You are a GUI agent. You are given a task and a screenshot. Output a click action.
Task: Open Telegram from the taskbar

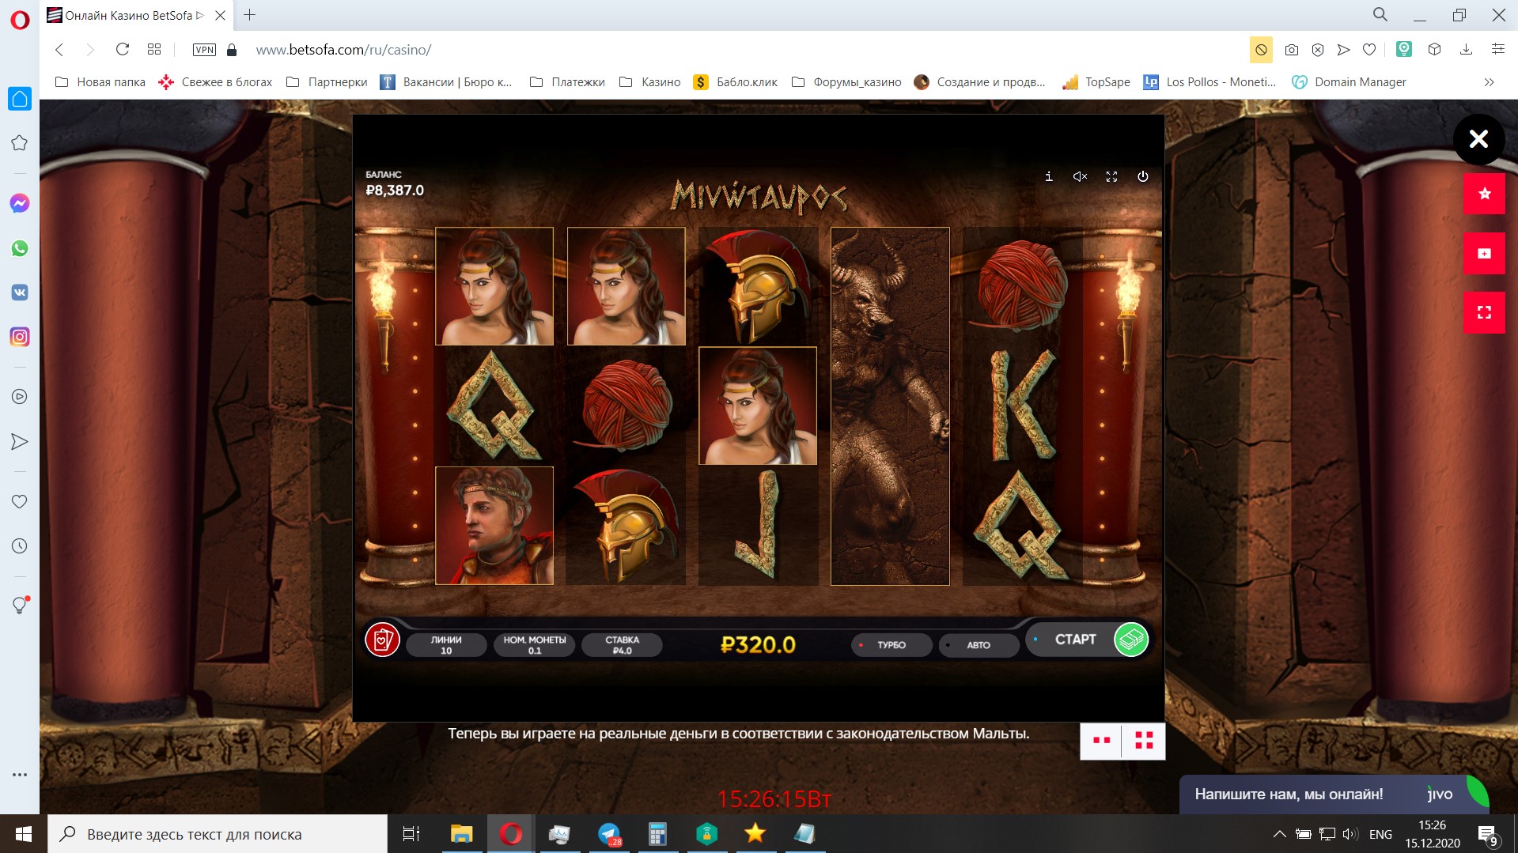609,834
